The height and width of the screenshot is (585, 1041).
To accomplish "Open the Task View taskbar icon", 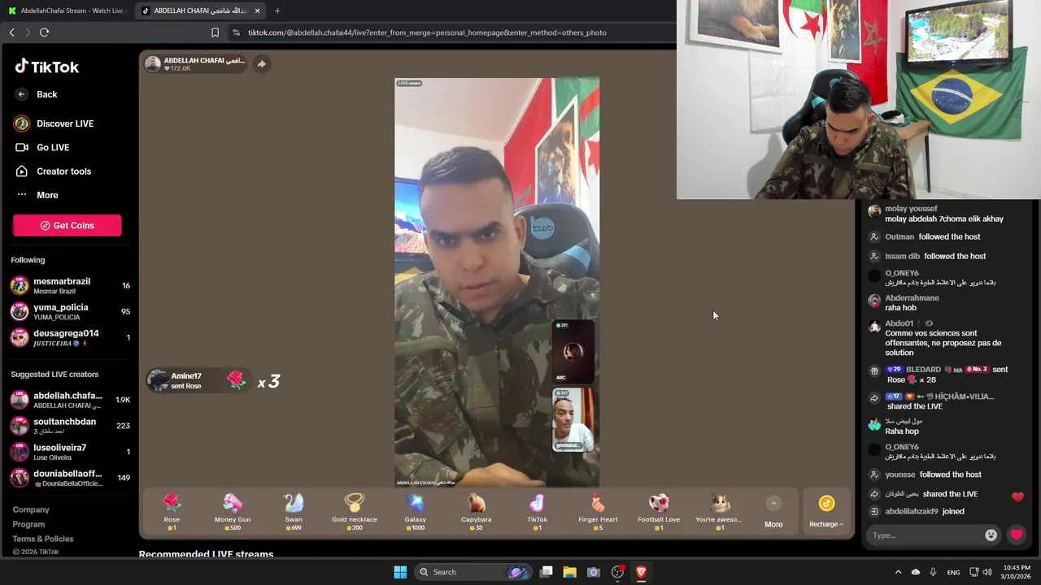I will 547,572.
